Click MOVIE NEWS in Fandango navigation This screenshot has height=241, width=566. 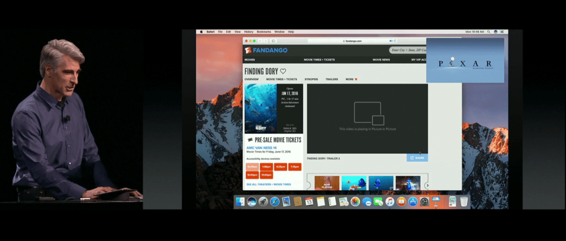[x=381, y=60]
